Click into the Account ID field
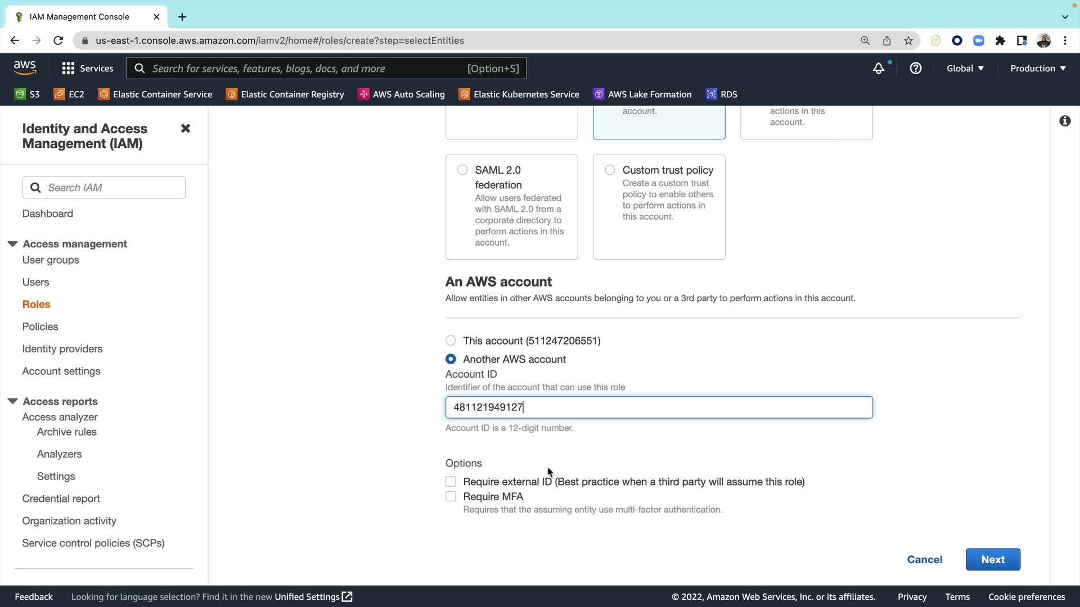The height and width of the screenshot is (607, 1080). coord(659,407)
